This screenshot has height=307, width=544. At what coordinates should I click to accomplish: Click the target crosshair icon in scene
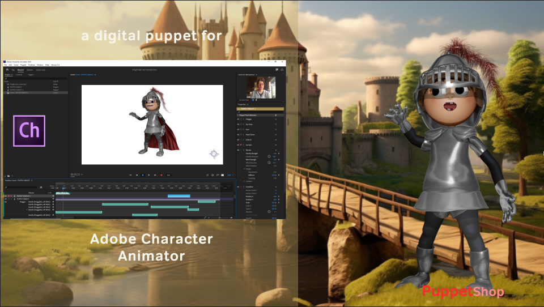(214, 153)
